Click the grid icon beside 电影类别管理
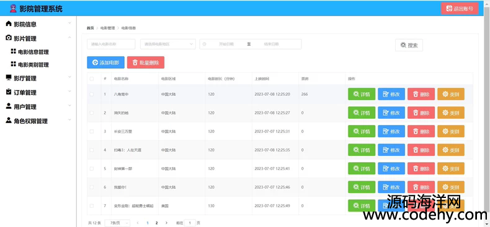Image resolution: width=490 pixels, height=227 pixels. tap(13, 64)
